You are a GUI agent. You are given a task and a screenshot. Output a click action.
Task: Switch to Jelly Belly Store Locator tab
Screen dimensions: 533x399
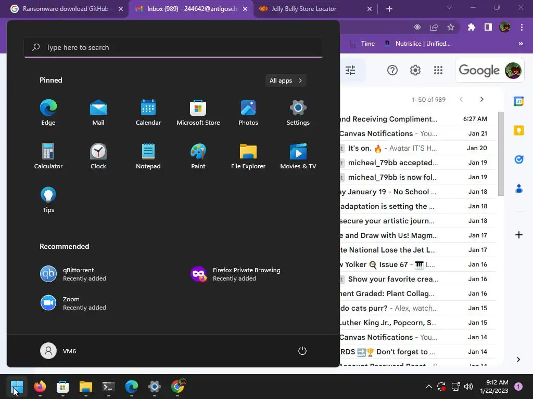[315, 9]
